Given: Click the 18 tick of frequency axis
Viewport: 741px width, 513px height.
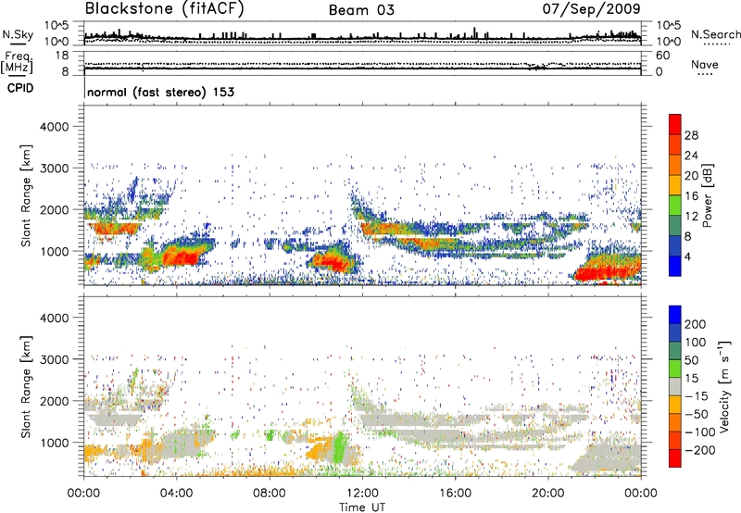Looking at the screenshot, I should (x=61, y=56).
